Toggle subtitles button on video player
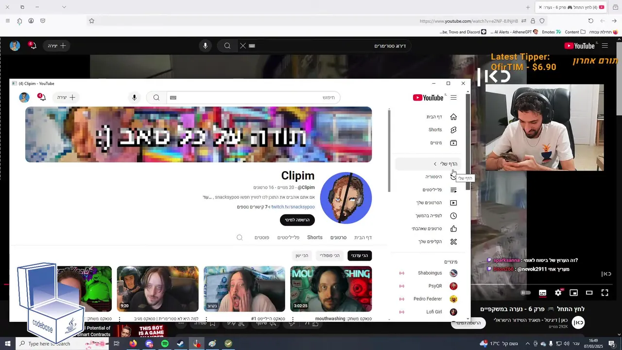Screen dimensions: 622x350 point(543,293)
